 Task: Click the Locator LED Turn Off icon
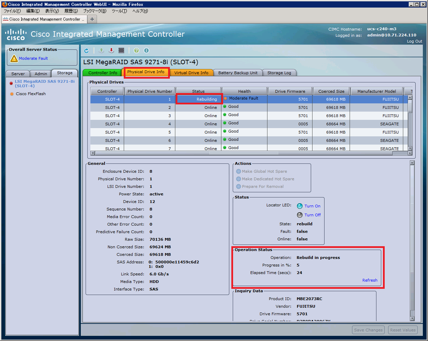coord(300,215)
